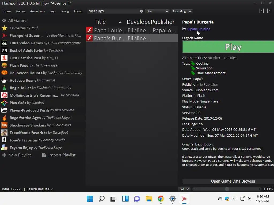Open the Favorites star playlist icon
The height and width of the screenshot is (205, 274).
4,28
